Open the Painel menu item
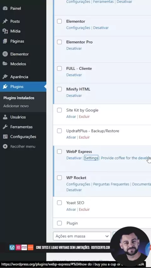The height and width of the screenshot is (268, 151). click(16, 8)
